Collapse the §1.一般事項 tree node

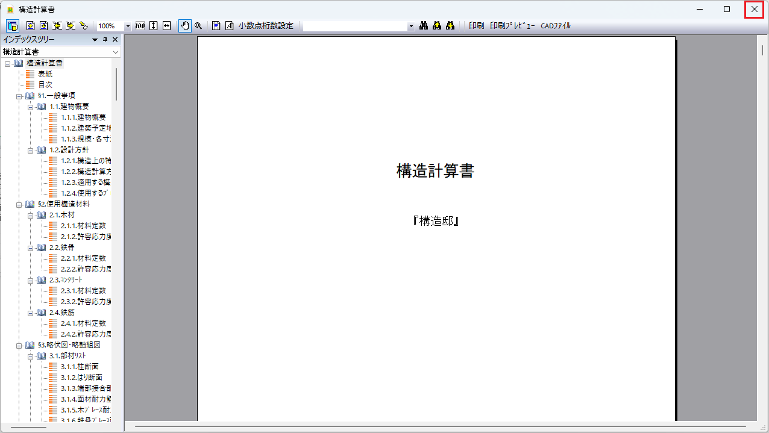coord(19,96)
